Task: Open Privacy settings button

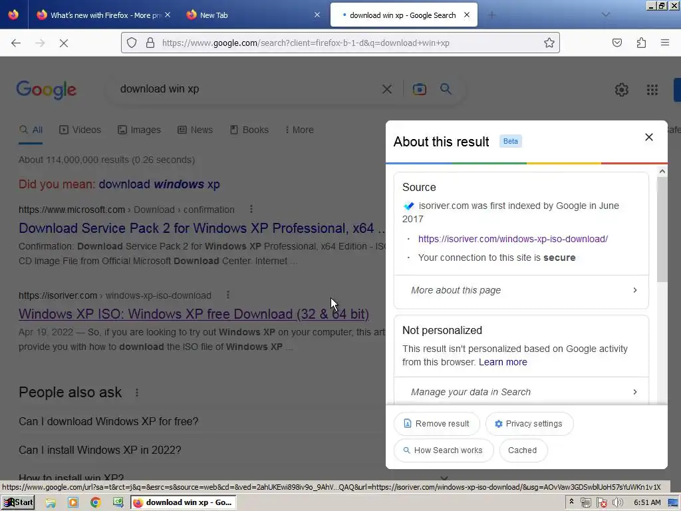Action: 529,424
